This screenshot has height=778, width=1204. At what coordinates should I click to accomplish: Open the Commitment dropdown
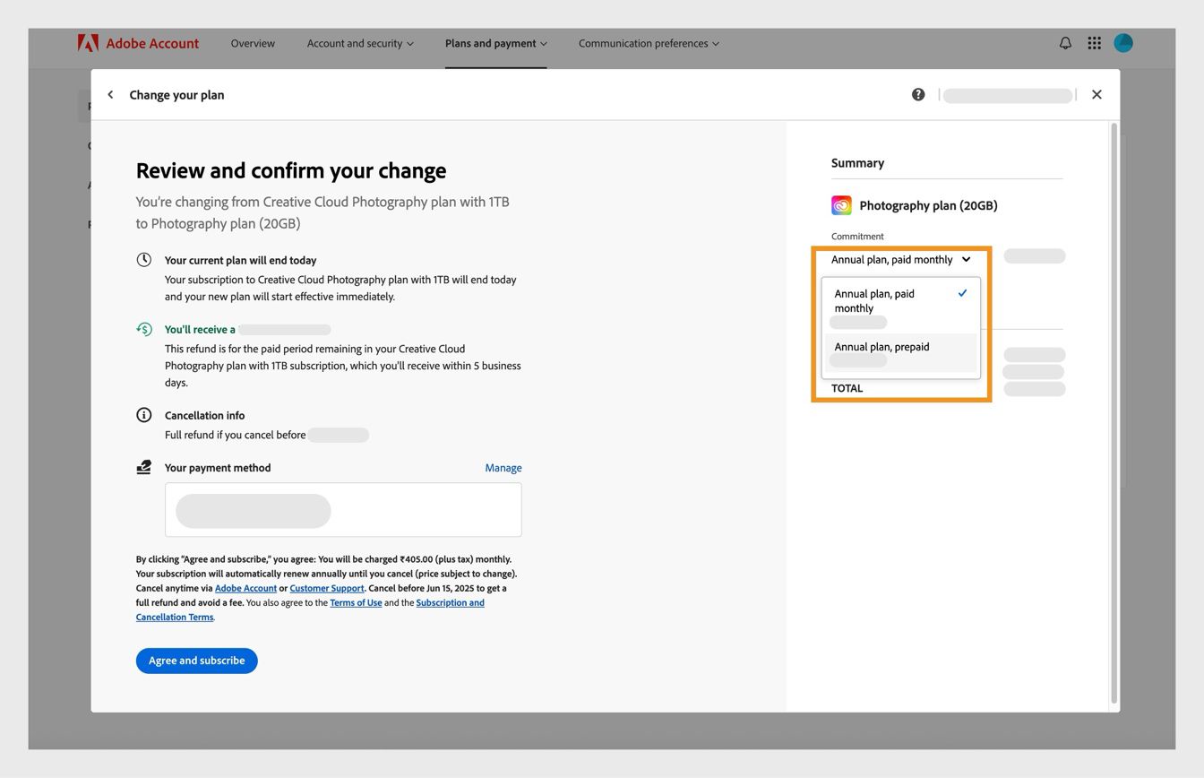coord(900,260)
